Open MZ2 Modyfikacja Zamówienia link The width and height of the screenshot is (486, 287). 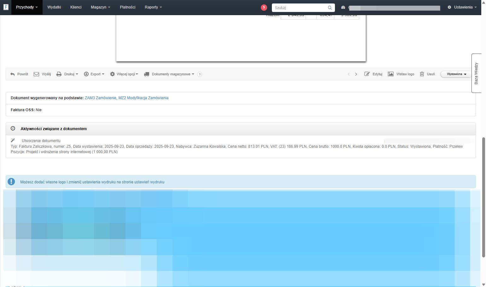tap(143, 98)
